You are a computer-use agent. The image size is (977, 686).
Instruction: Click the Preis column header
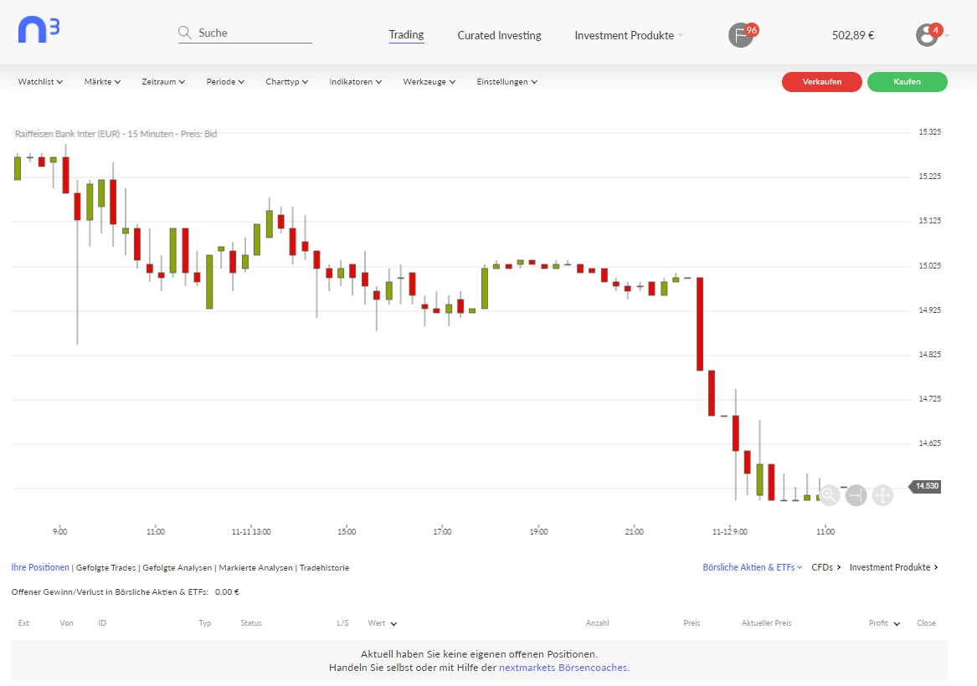[692, 623]
